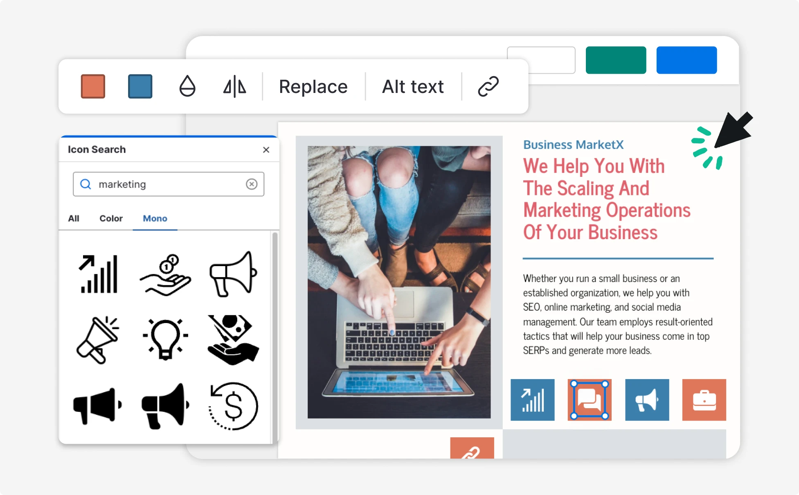Choose the orange color swatch
The height and width of the screenshot is (495, 799).
click(x=93, y=86)
